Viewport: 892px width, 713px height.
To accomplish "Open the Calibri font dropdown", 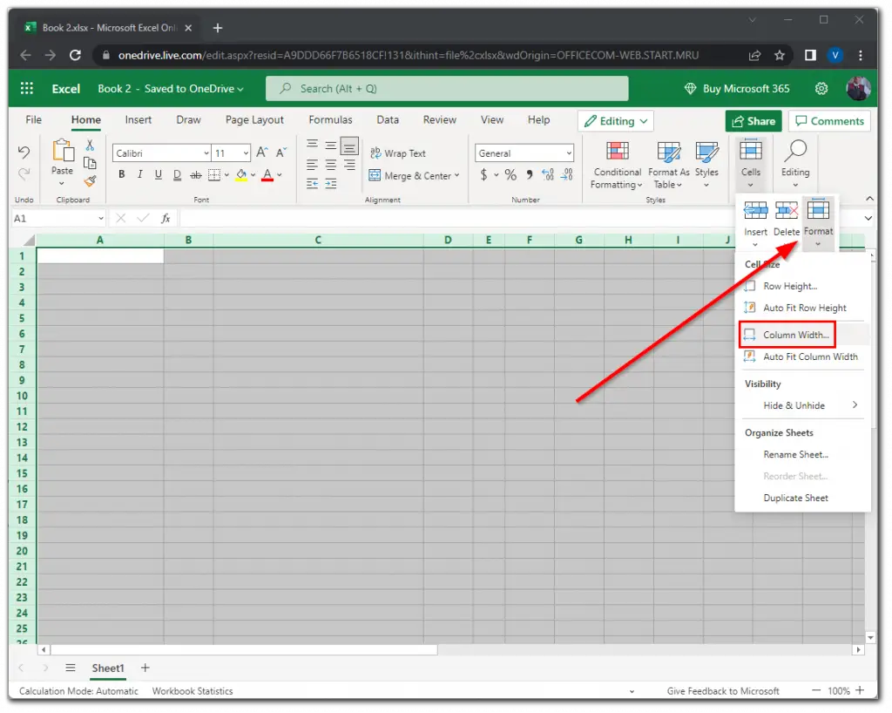I will (160, 153).
